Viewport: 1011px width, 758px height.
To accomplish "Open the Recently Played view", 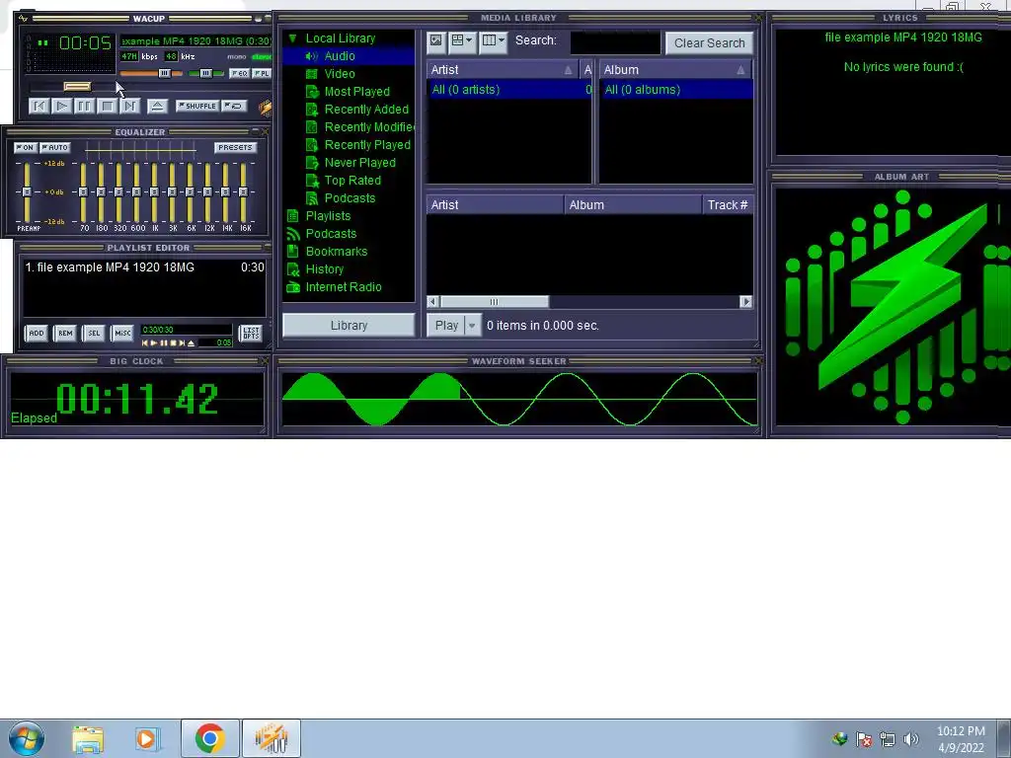I will pyautogui.click(x=367, y=145).
